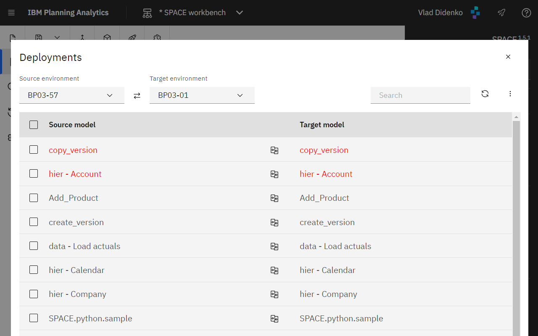Open the hamburger navigation menu
The width and height of the screenshot is (538, 336).
coord(11,13)
